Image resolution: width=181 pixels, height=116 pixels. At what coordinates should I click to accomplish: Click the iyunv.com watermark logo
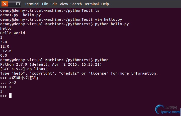pos(167,109)
